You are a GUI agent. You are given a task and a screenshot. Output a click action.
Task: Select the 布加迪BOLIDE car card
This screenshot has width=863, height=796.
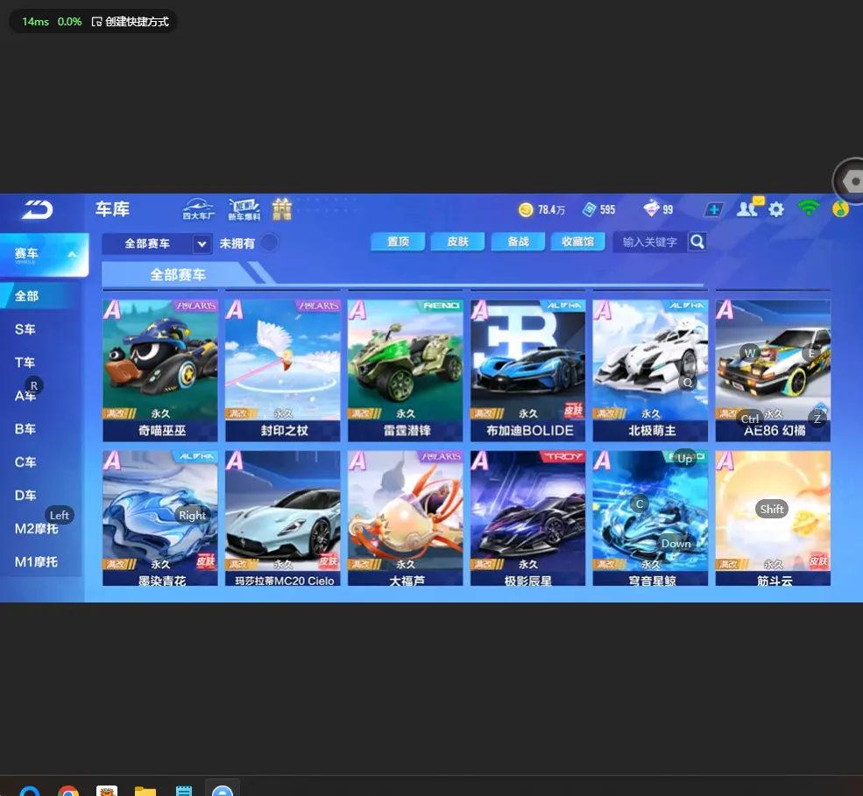coord(527,370)
